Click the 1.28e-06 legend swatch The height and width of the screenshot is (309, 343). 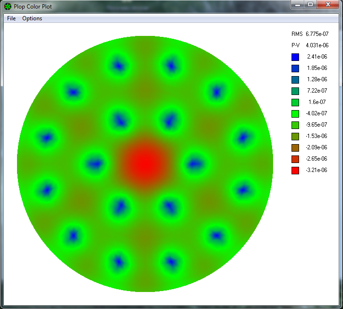point(295,80)
